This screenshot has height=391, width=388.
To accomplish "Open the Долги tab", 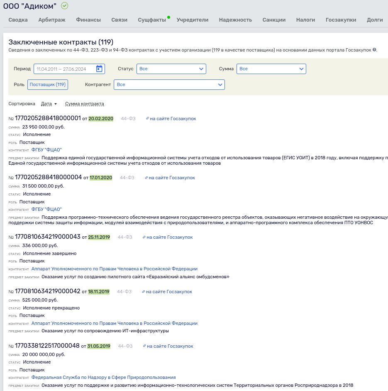I will coord(375,20).
